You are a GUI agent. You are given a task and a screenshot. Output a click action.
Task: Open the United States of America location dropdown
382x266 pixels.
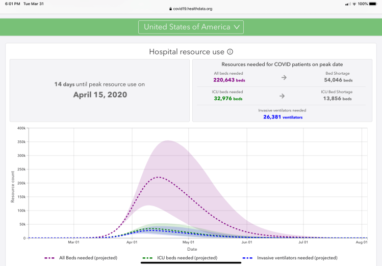[x=191, y=27]
